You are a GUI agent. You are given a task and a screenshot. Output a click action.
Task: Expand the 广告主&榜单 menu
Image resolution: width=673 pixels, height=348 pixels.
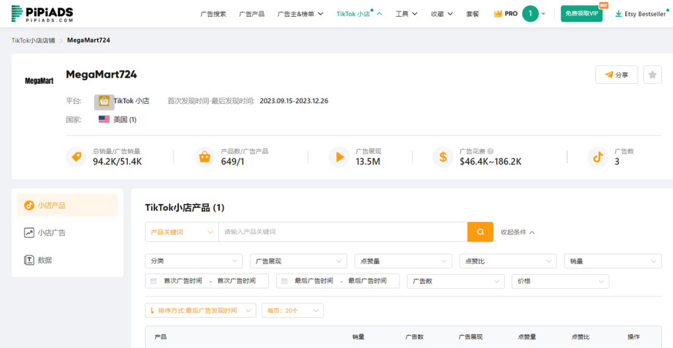pyautogui.click(x=300, y=14)
